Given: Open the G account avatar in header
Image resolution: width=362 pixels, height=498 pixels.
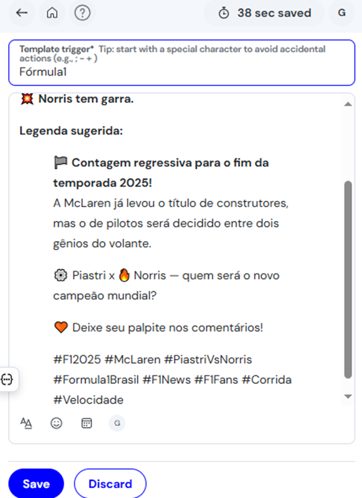Looking at the screenshot, I should point(342,13).
